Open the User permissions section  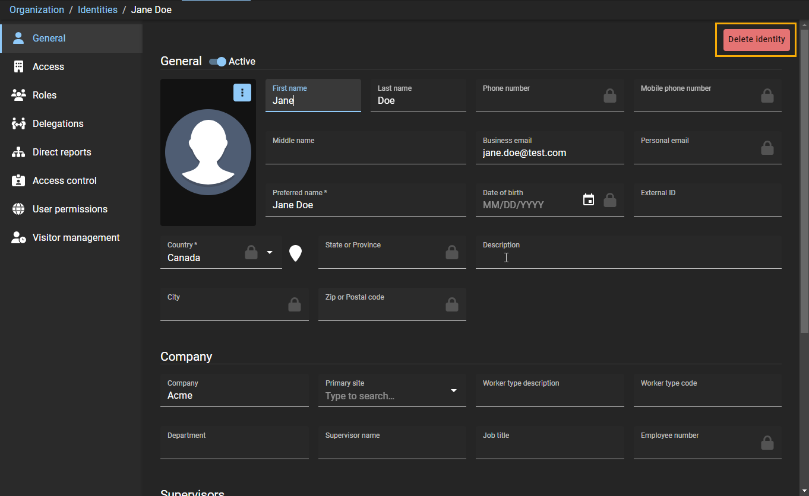pos(71,209)
